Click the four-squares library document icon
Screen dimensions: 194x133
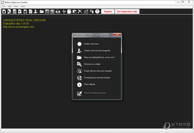30,12
